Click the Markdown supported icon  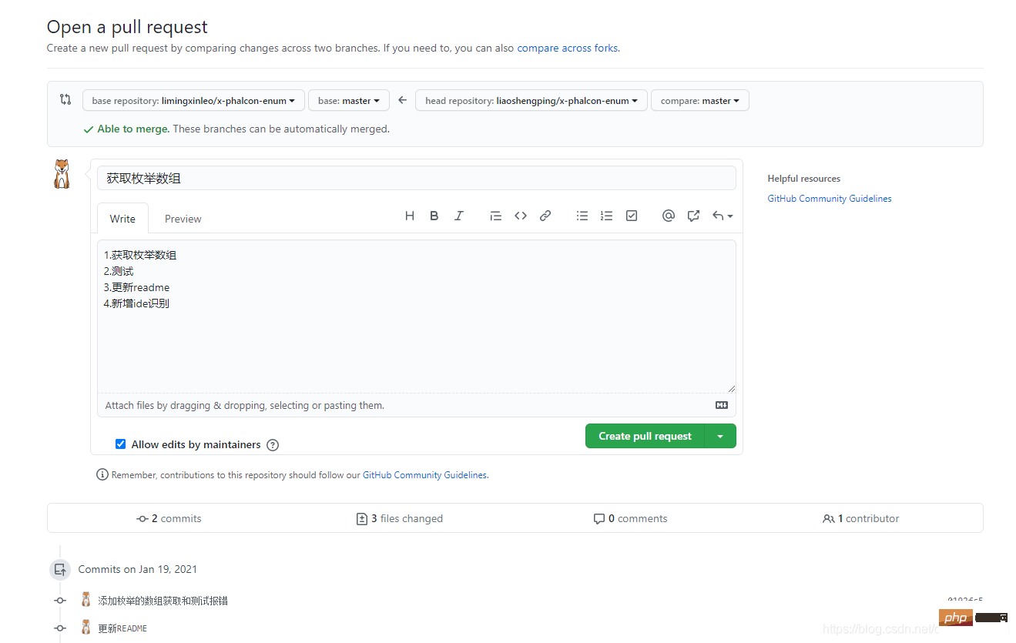[x=722, y=405]
